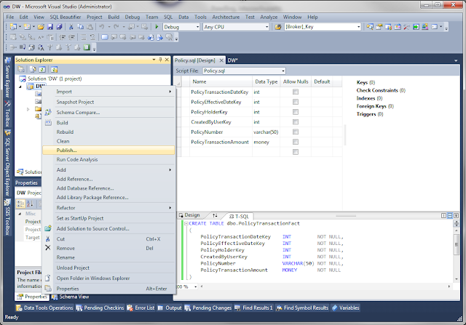Click the Categorized icon in the Properties panel
Viewport: 466px width, 325px height.
click(20, 204)
